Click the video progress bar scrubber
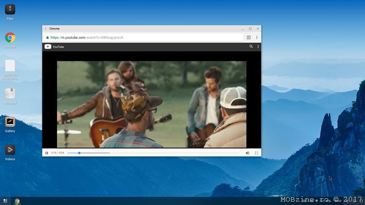This screenshot has height=205, width=365. (79, 153)
